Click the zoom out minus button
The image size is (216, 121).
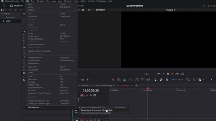(204, 80)
